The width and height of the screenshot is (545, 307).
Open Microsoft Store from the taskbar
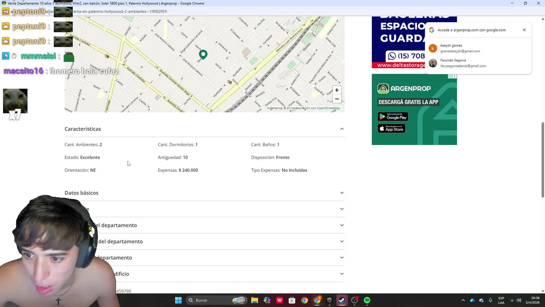coord(292,300)
